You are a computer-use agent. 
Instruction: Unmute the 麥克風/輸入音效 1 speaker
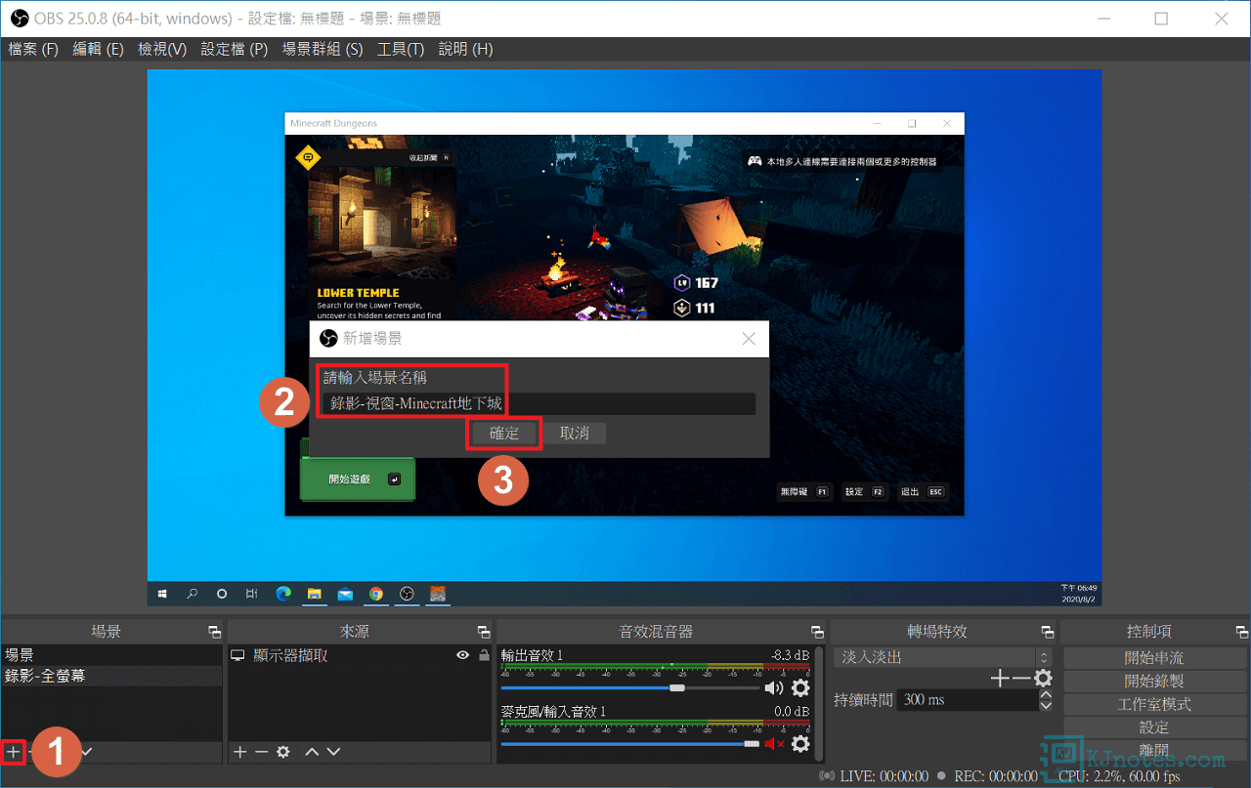click(774, 744)
